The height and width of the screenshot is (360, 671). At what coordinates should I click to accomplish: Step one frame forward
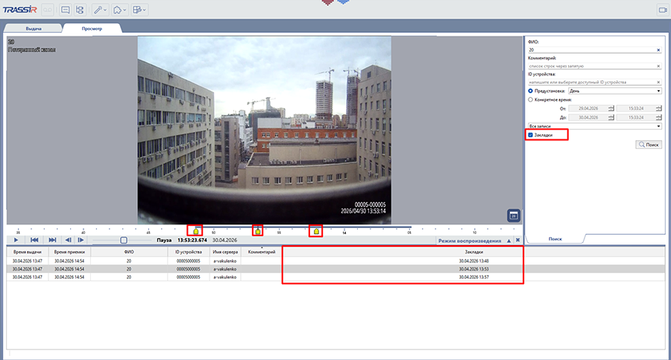(81, 240)
